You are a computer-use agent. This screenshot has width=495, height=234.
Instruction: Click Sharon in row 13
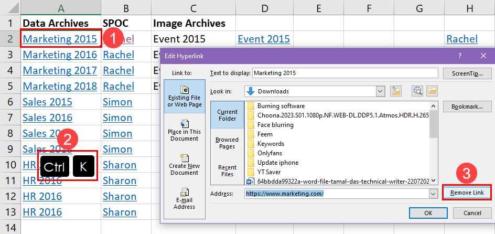[x=120, y=212]
